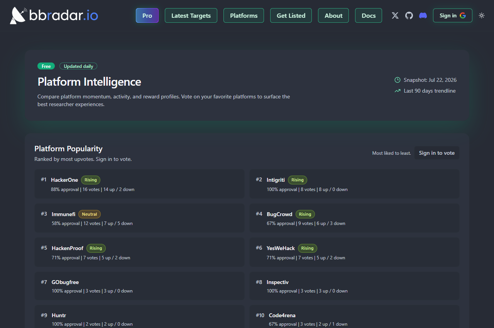Open the X (Twitter) profile icon

395,15
